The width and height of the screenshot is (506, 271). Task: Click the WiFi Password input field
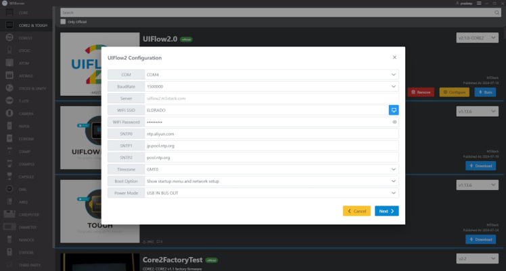pos(271,122)
